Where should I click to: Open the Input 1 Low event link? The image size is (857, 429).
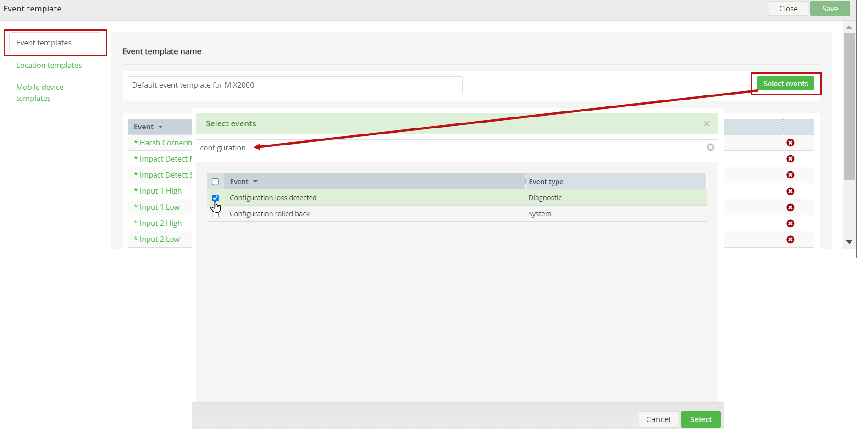[157, 207]
